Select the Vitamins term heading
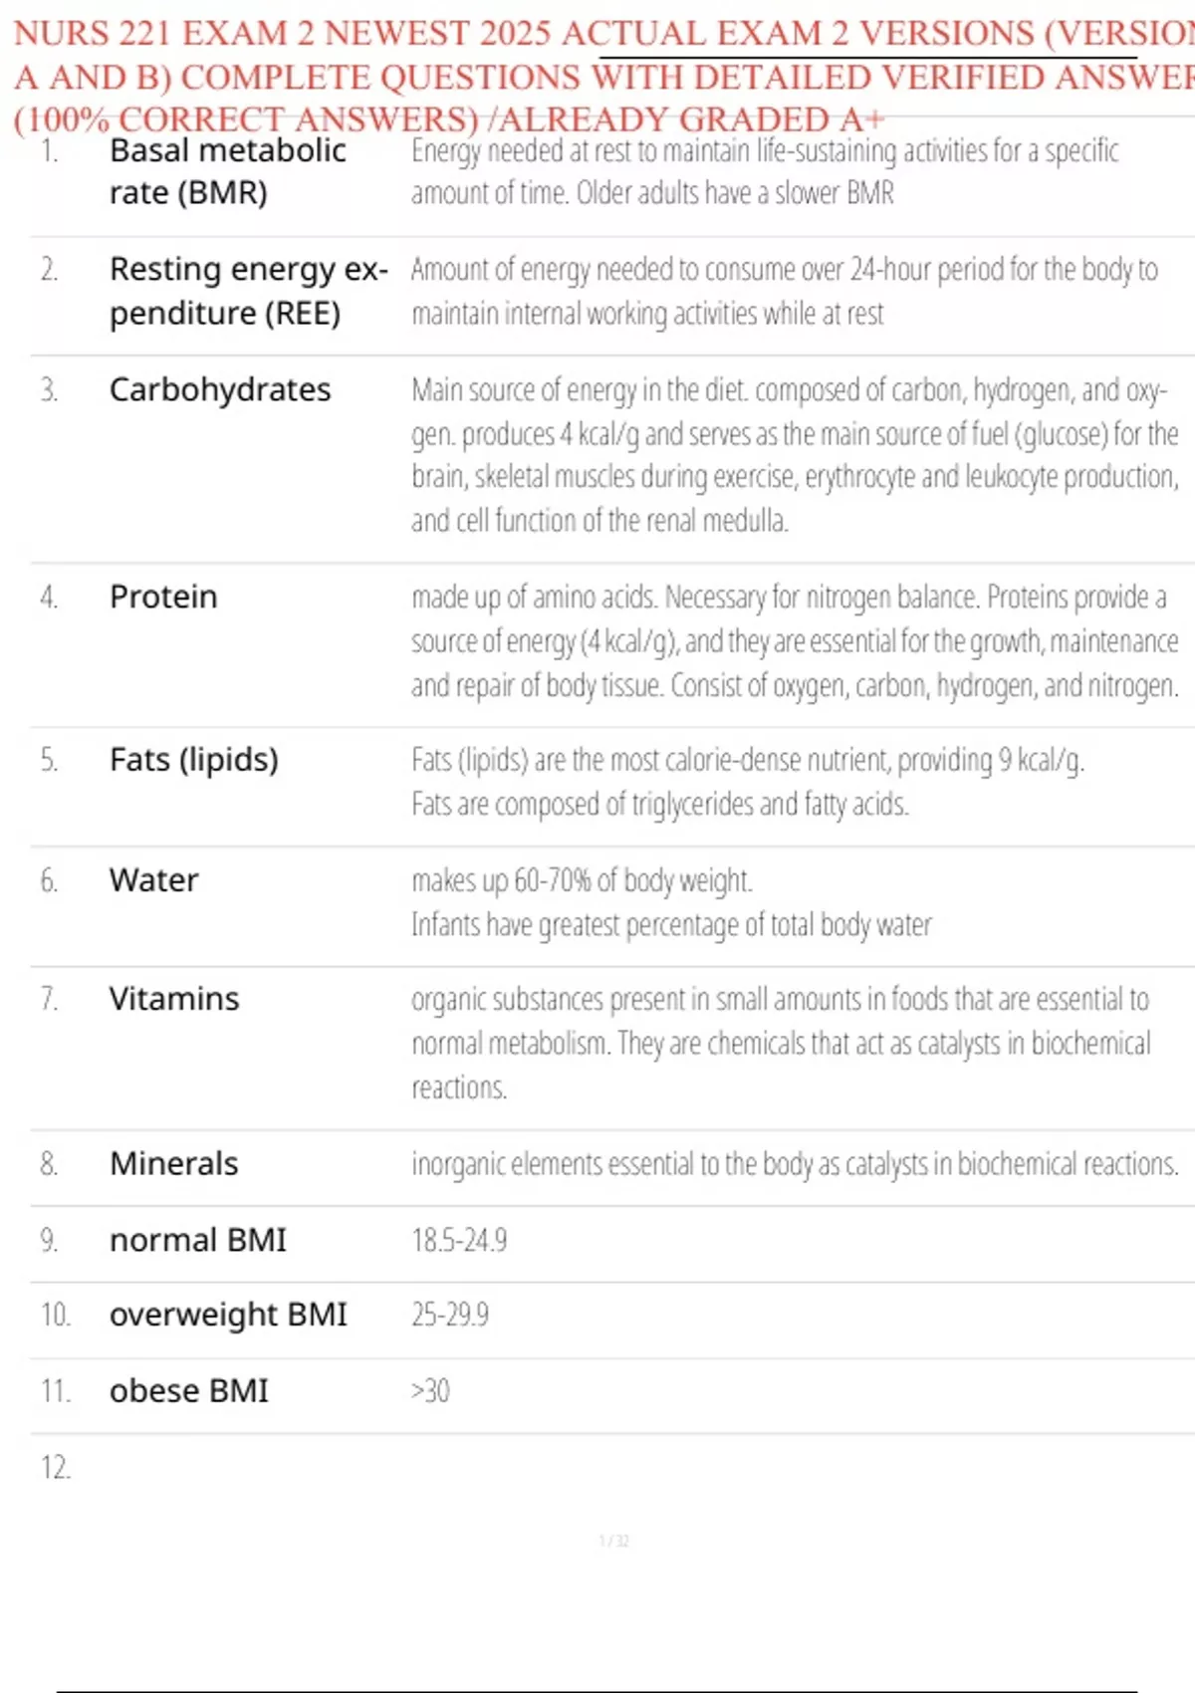 point(174,999)
